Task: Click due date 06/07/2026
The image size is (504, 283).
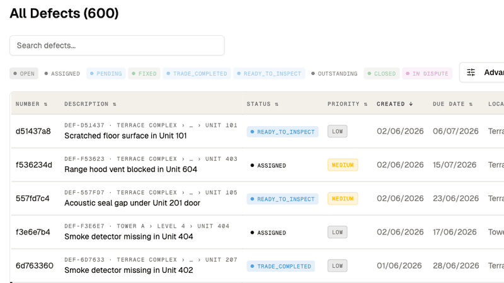Action: pyautogui.click(x=455, y=131)
